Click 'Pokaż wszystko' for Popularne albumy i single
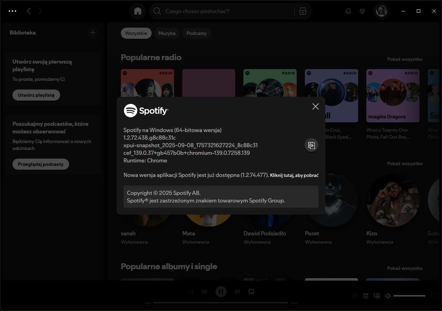 tap(405, 268)
